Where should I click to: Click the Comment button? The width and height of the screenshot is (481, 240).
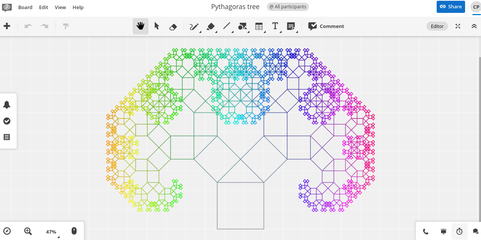(326, 26)
